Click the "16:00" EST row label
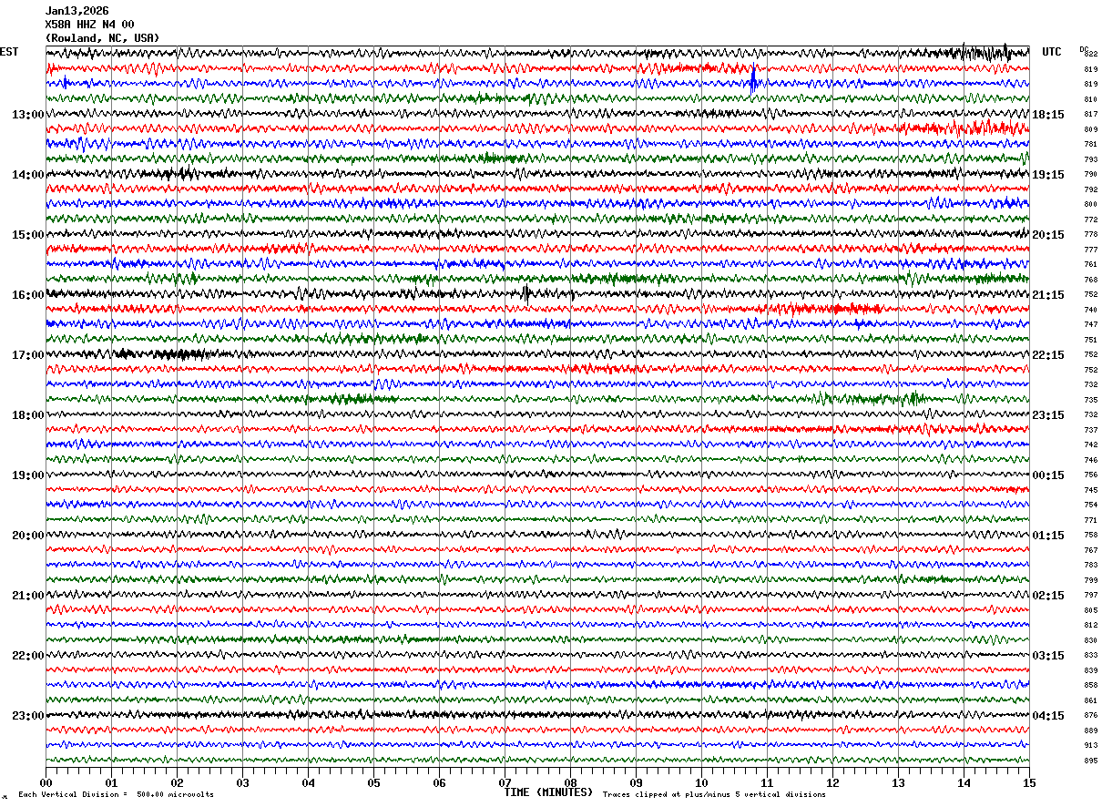The height and width of the screenshot is (807, 1102). 27,295
